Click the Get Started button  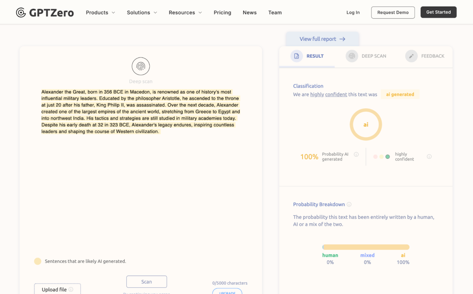[x=438, y=12]
